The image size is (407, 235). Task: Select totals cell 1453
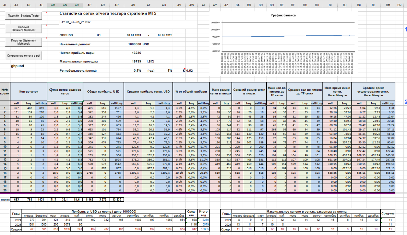pos(41,199)
